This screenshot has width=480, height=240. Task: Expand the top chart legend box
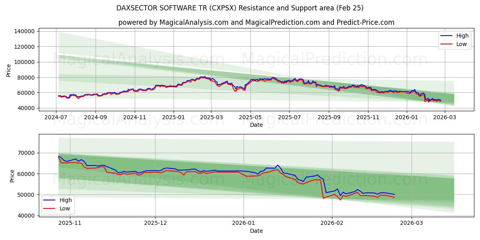pyautogui.click(x=455, y=40)
